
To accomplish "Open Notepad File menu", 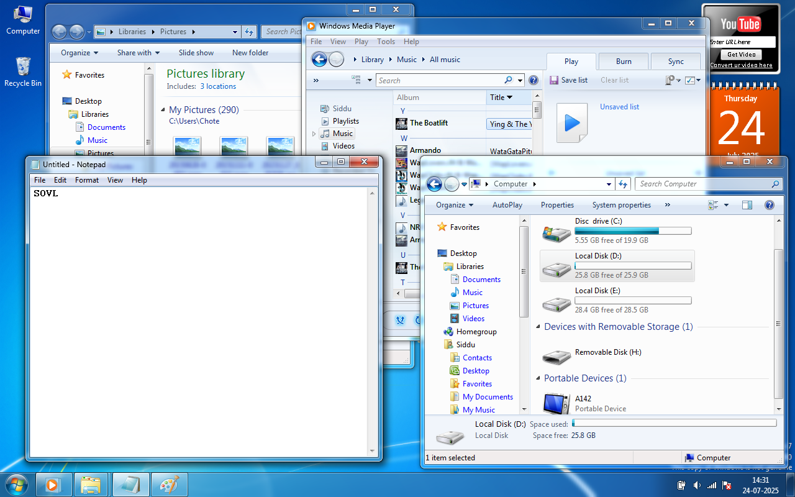I will coord(40,180).
